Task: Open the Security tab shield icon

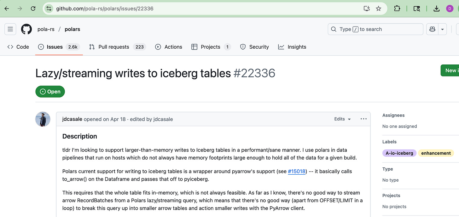Action: (x=242, y=47)
